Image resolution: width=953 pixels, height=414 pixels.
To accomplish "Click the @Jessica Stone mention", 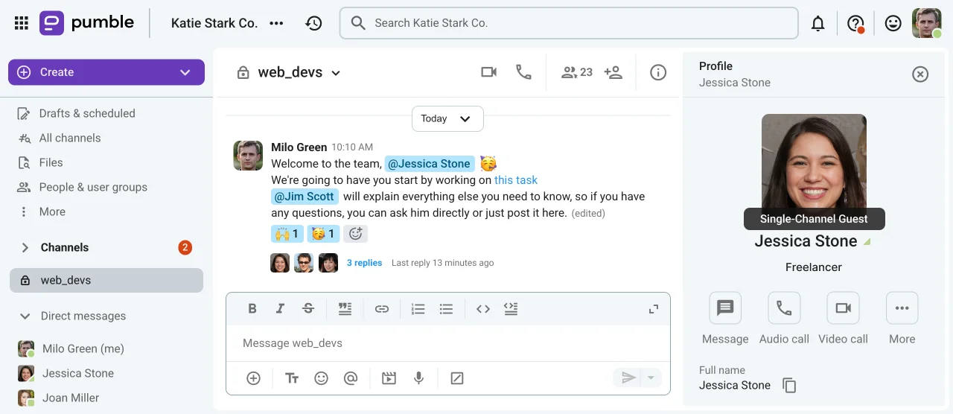I will pyautogui.click(x=430, y=163).
